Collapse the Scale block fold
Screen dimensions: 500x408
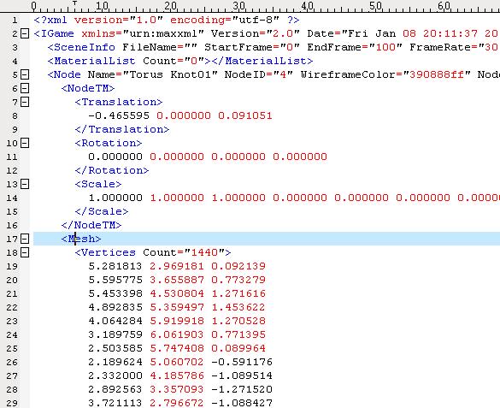(25, 184)
